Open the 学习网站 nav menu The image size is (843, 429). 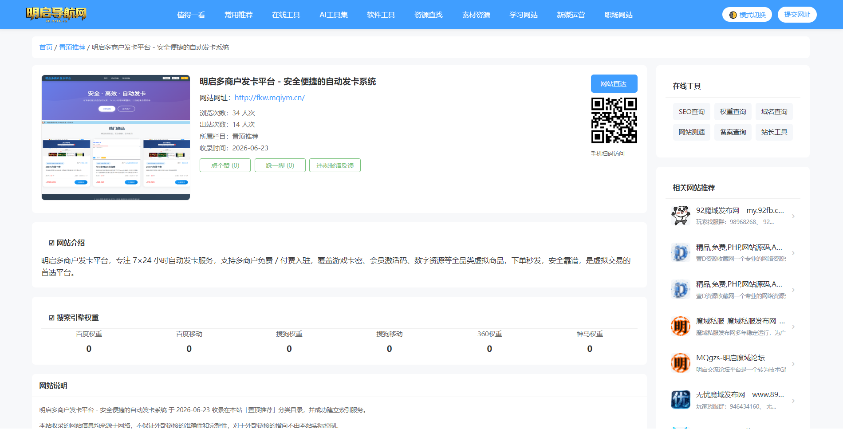[x=523, y=15]
